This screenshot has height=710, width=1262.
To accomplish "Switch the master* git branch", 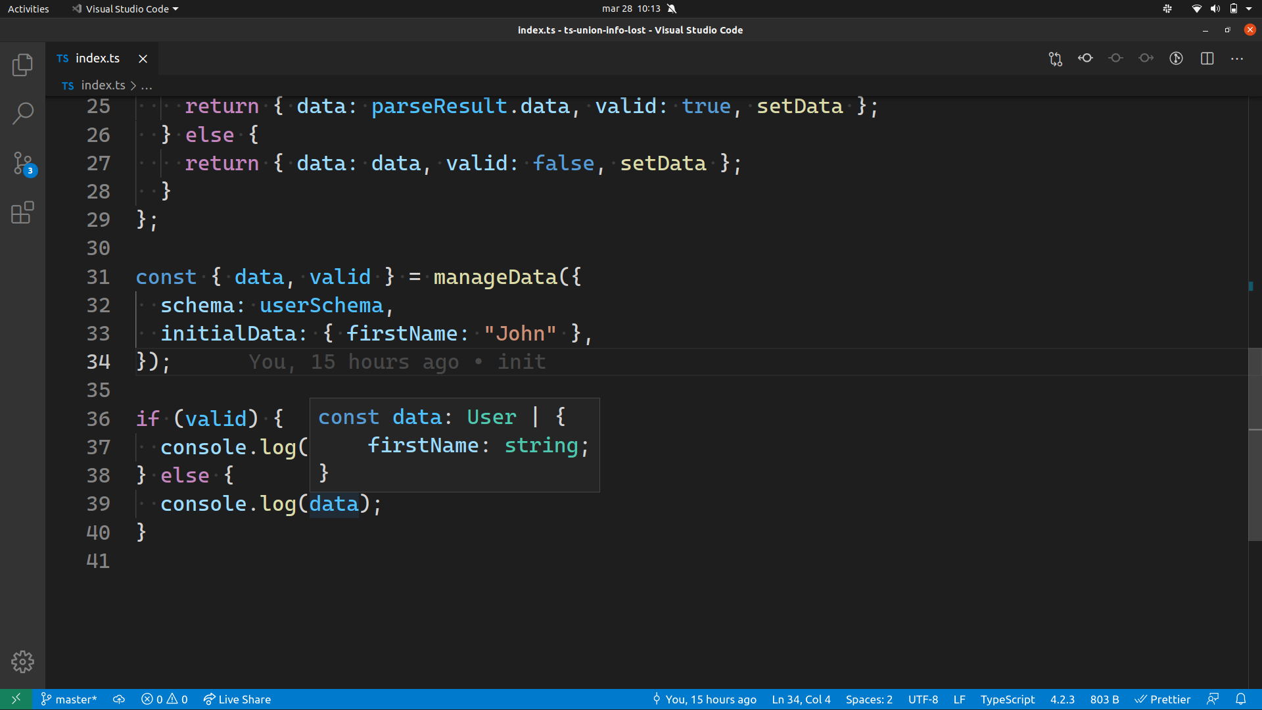I will (x=69, y=699).
